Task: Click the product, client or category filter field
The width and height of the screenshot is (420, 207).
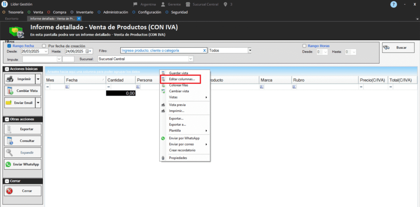Action: pos(162,50)
